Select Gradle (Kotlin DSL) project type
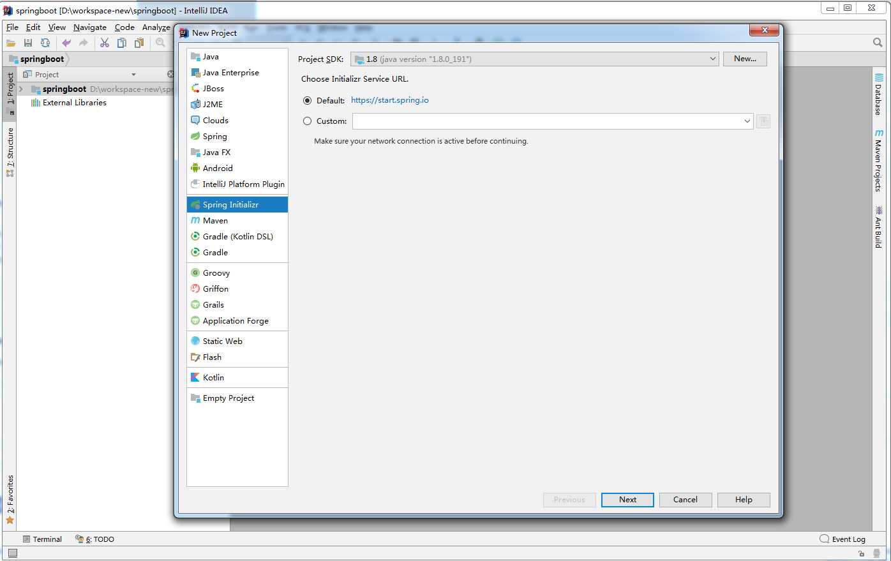The height and width of the screenshot is (561, 891). coord(237,237)
